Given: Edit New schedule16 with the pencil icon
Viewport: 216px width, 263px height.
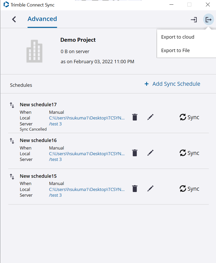Looking at the screenshot, I should [x=150, y=153].
